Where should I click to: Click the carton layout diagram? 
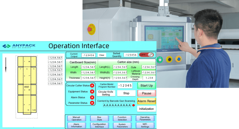pos(27,87)
